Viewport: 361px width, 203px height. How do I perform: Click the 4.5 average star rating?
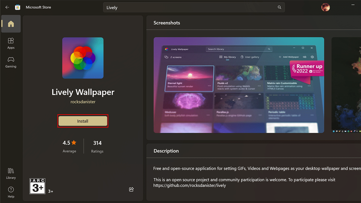point(69,143)
